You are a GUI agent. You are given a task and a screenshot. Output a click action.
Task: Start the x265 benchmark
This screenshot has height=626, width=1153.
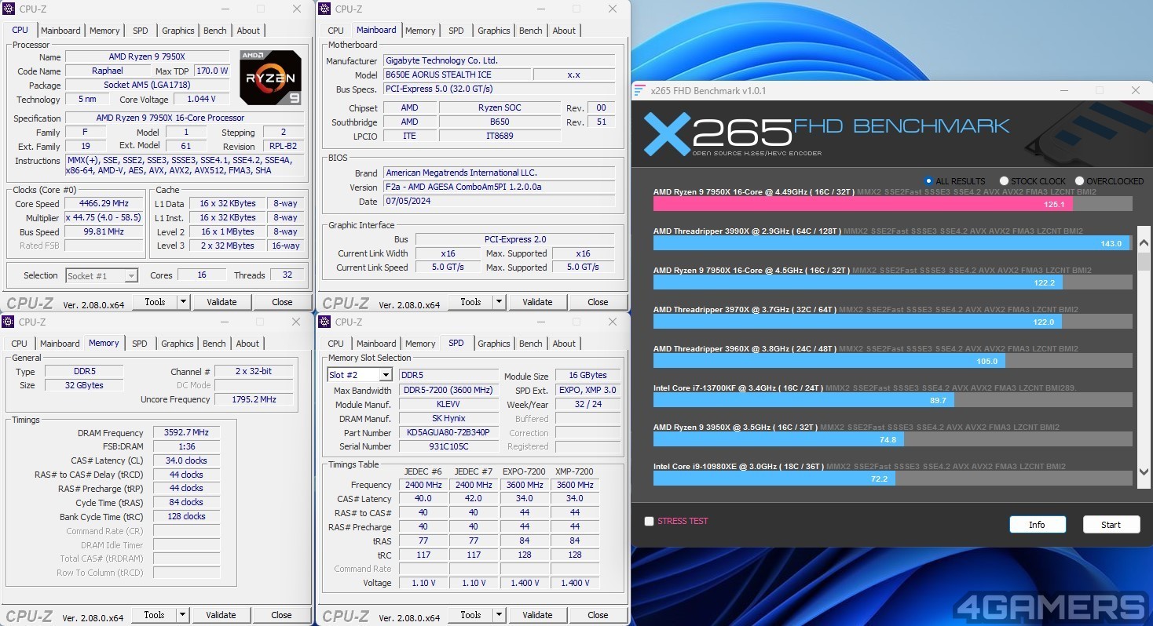[1111, 525]
